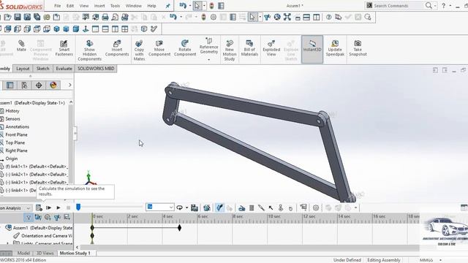Open the Help menu
Image resolution: width=468 pixels, height=263 pixels.
coord(151,6)
